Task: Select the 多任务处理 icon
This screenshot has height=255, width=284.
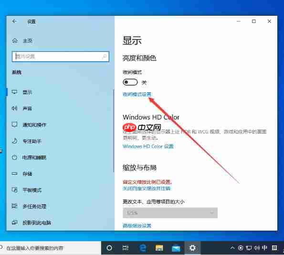Action: click(14, 206)
